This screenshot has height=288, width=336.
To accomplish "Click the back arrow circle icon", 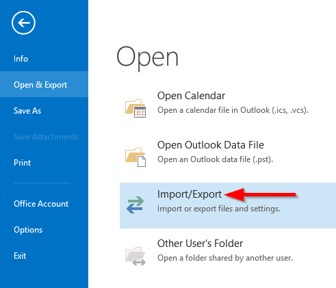I will point(23,23).
